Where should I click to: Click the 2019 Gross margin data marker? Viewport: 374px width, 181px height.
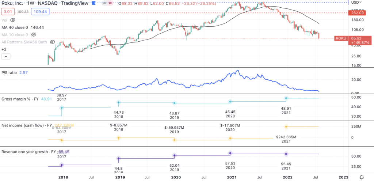click(175, 103)
